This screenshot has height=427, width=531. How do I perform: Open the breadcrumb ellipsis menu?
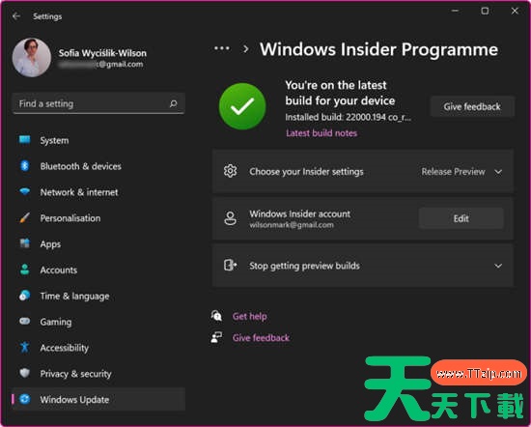coord(222,48)
